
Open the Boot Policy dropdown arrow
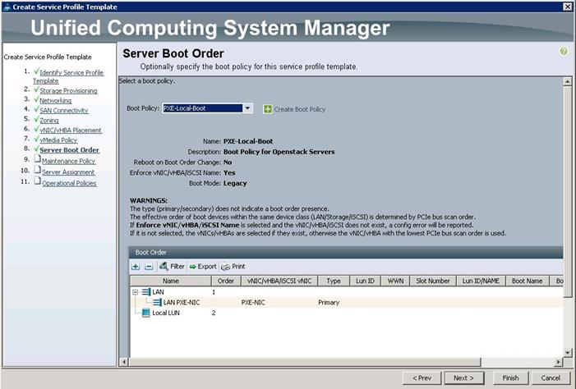[x=247, y=108]
